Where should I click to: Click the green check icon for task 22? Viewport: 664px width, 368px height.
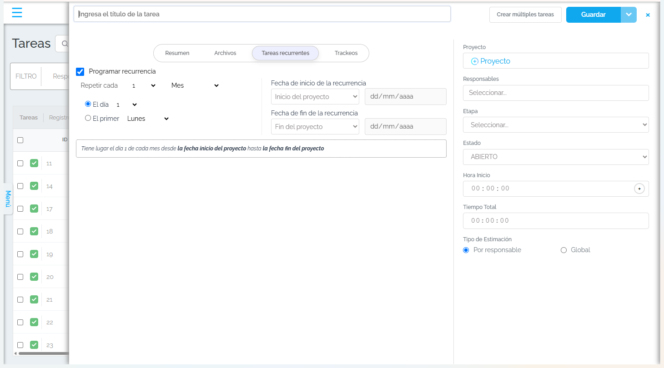34,322
